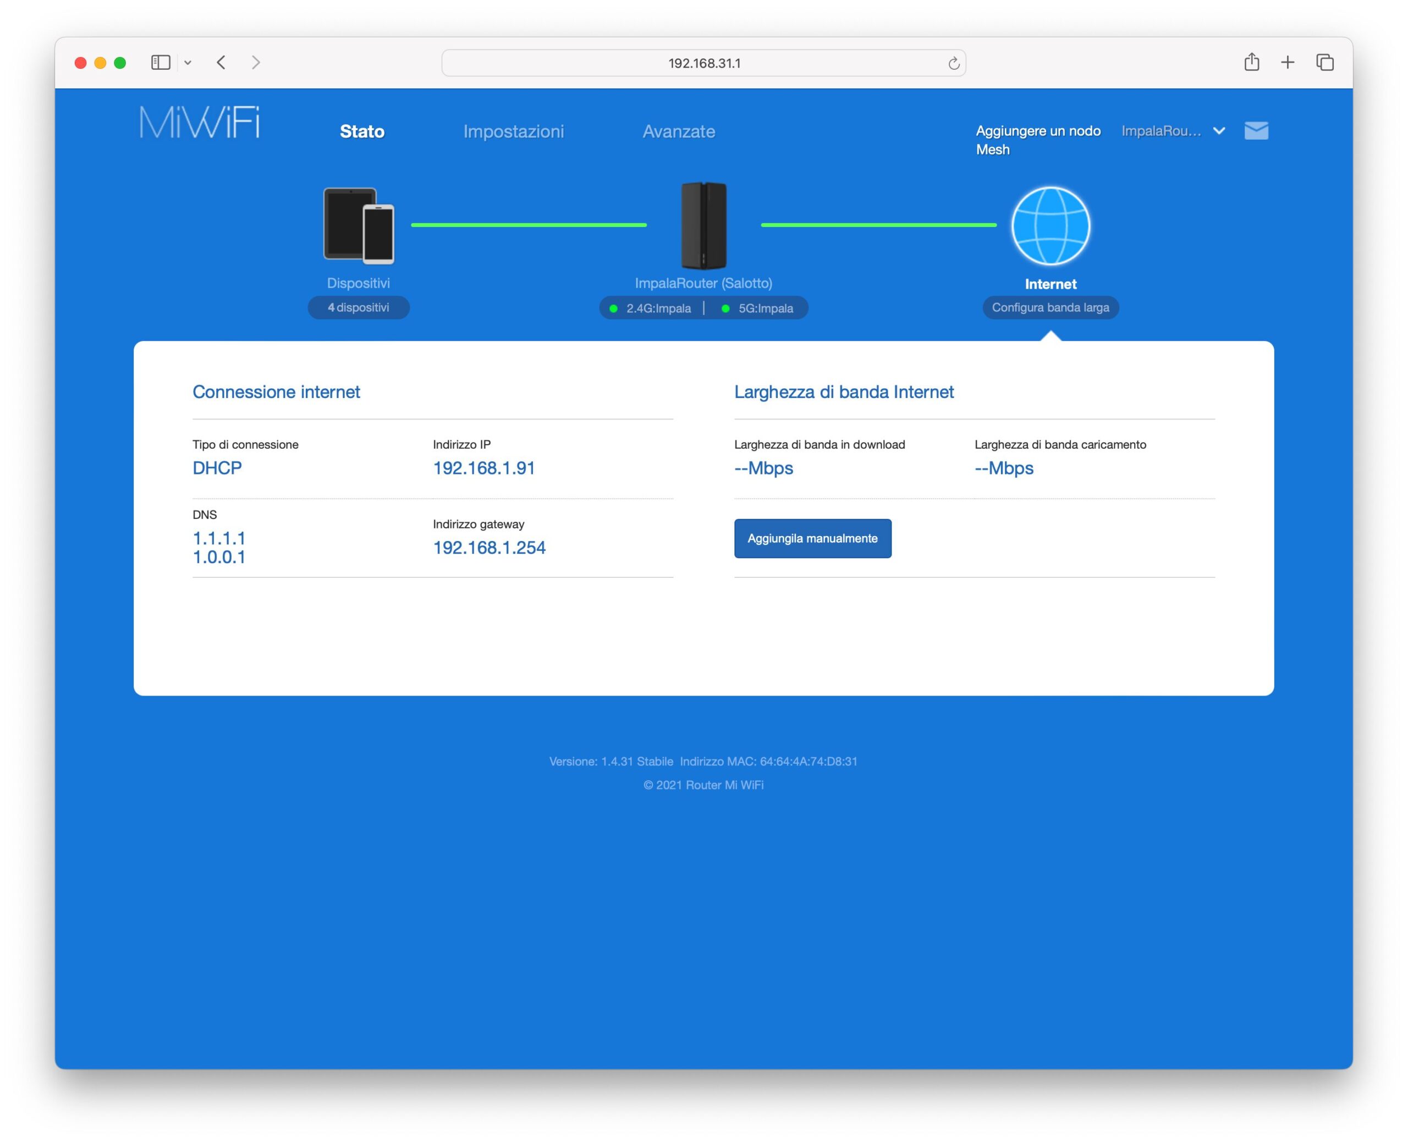This screenshot has height=1142, width=1408.
Task: Open the sidebar options chevron dropdown
Action: 188,63
